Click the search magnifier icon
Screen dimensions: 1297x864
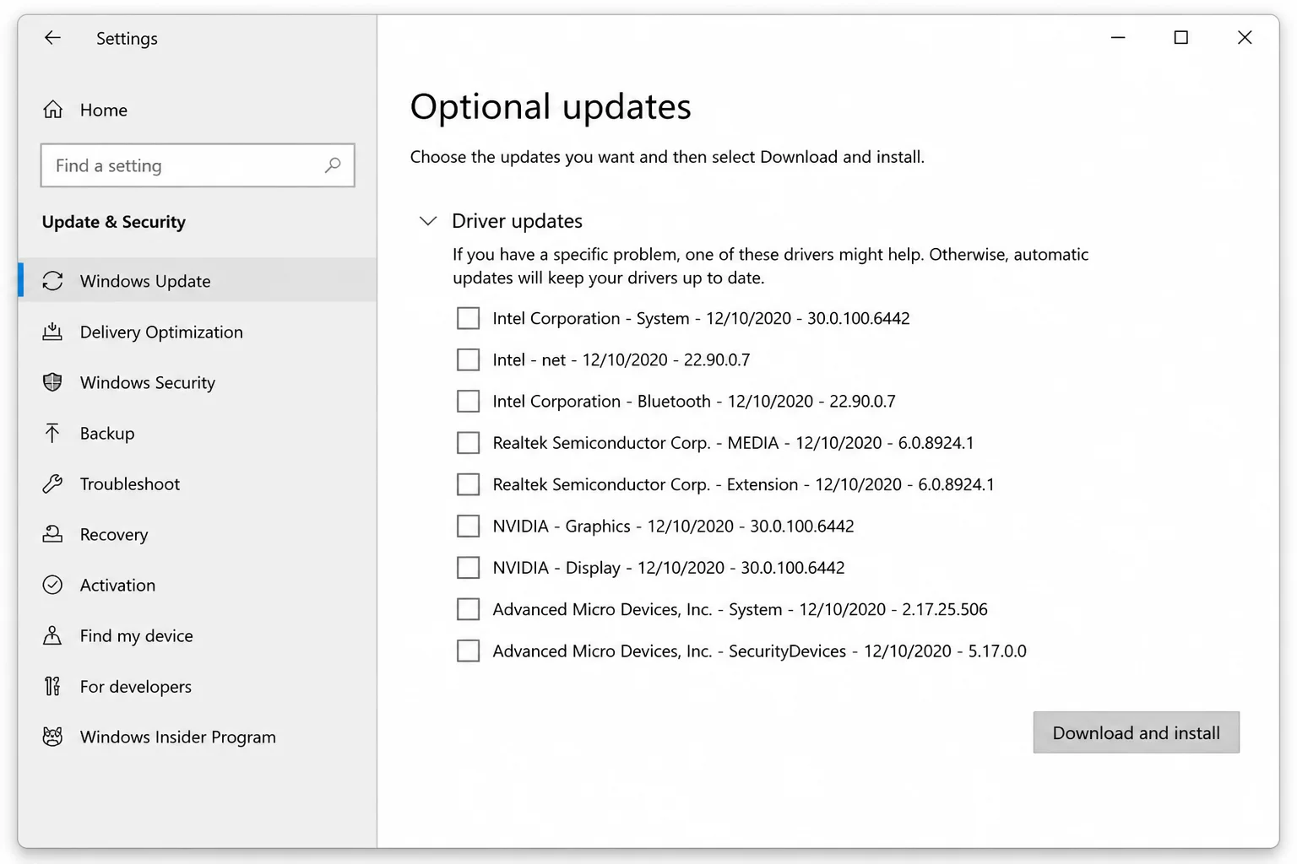pos(333,165)
